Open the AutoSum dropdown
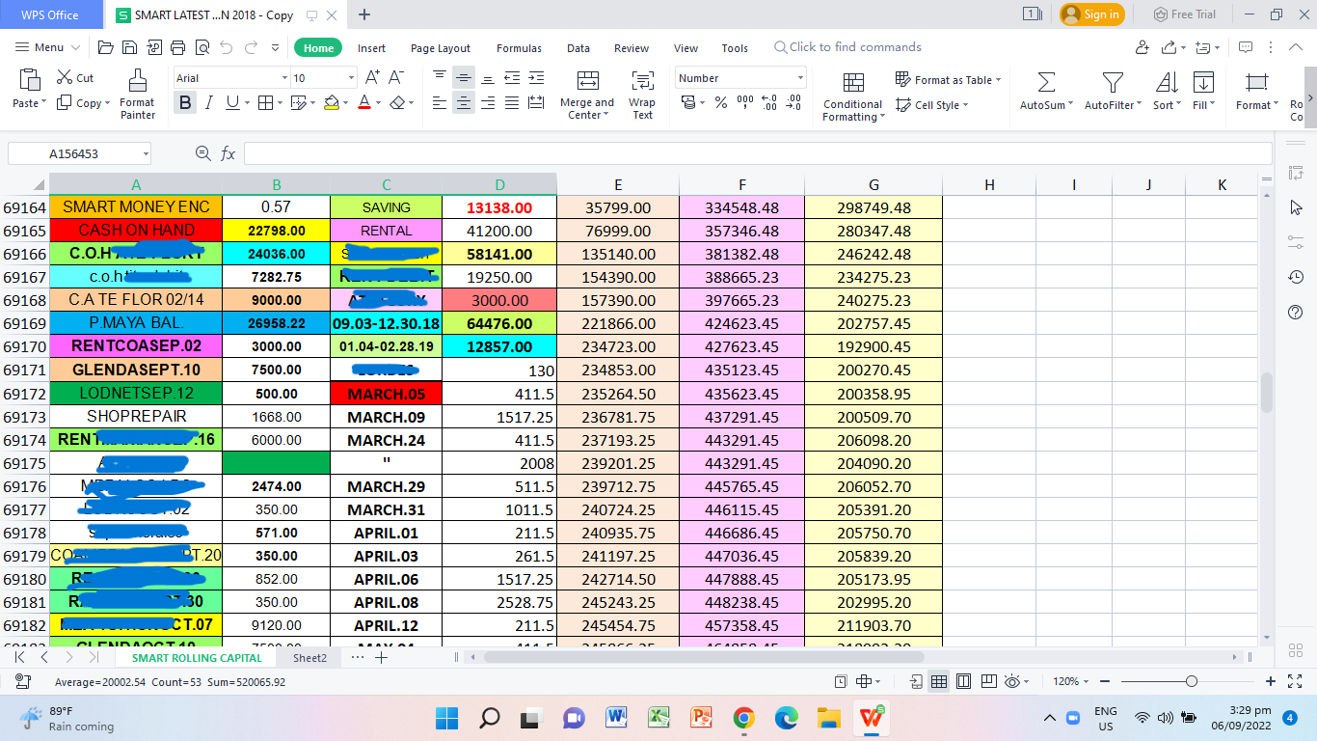The image size is (1317, 741). (x=1070, y=105)
